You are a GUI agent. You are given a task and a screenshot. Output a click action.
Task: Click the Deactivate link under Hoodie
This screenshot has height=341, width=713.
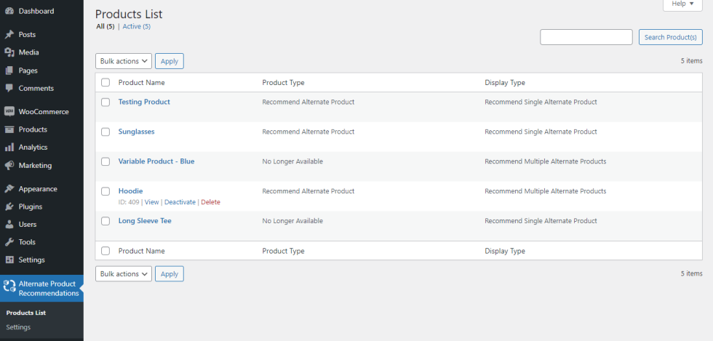[180, 202]
